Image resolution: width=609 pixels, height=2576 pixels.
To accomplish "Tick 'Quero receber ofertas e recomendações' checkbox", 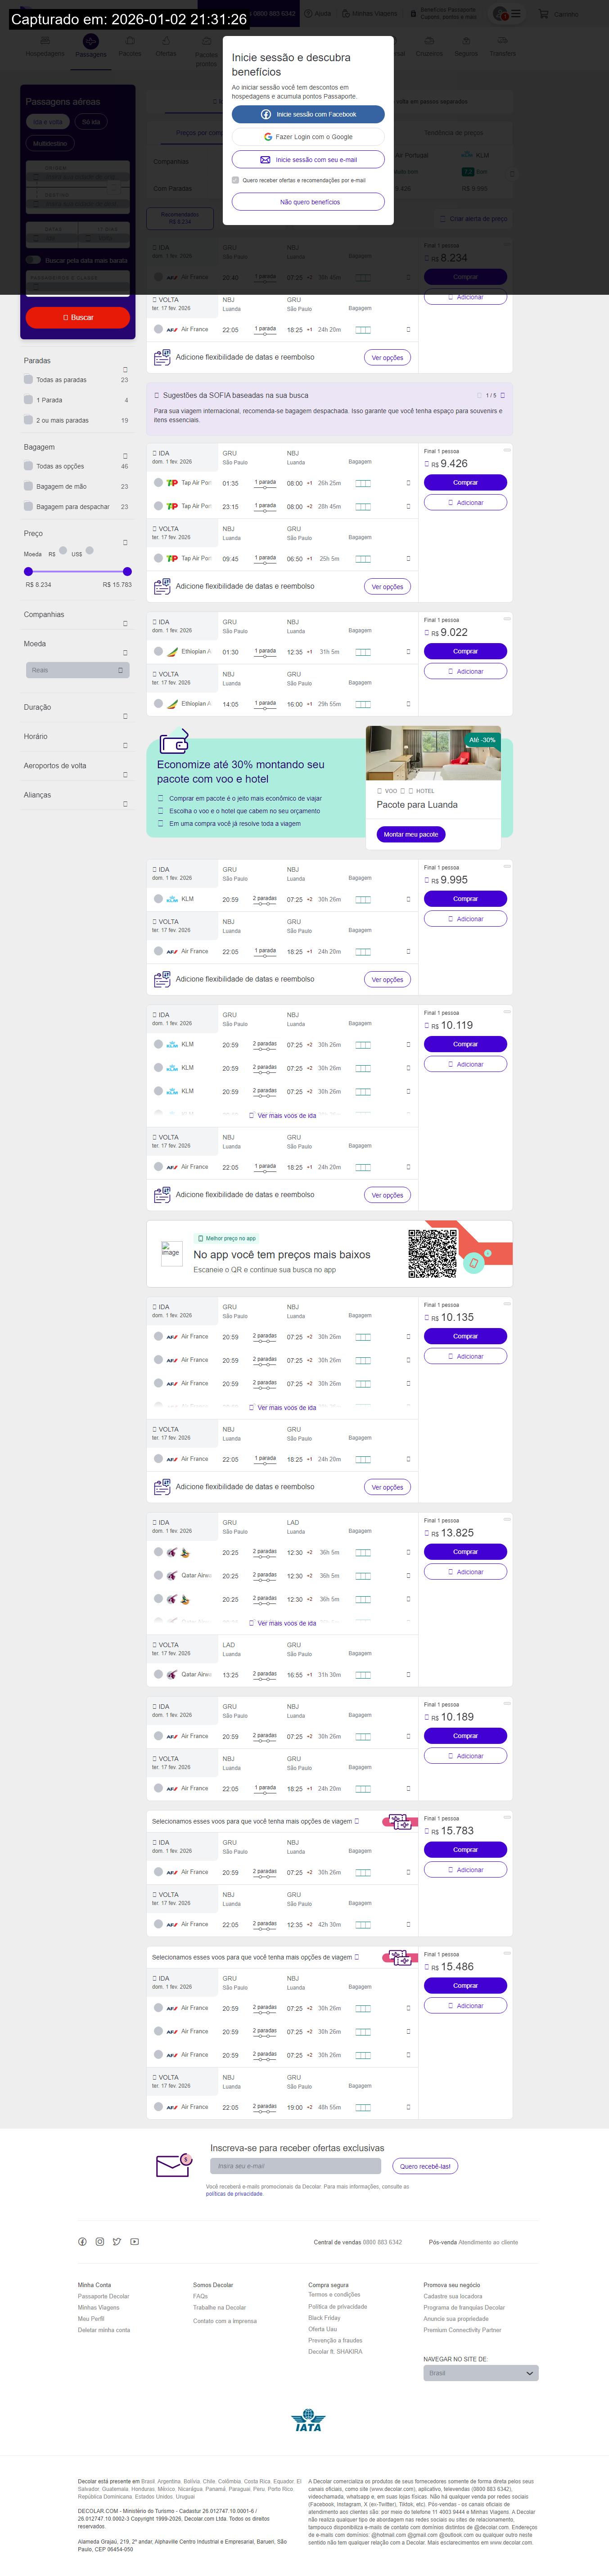I will (235, 181).
